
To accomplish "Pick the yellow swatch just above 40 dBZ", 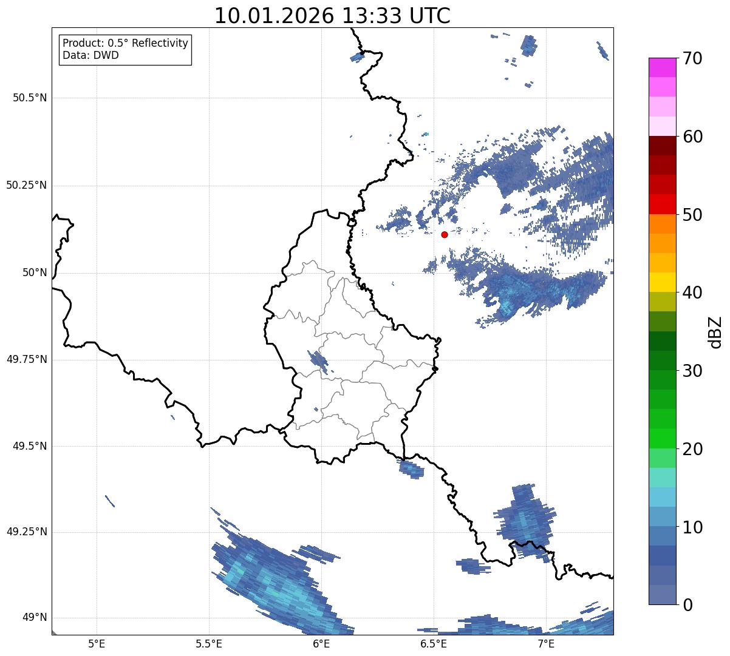I will (x=662, y=282).
